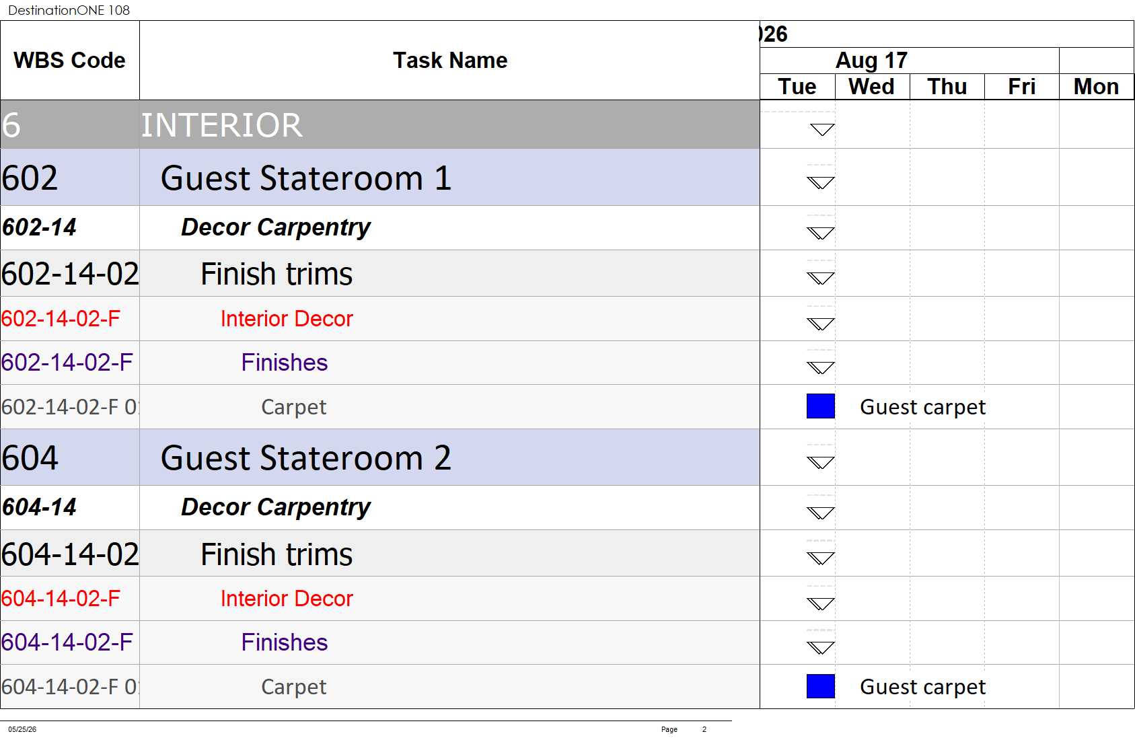Viewport: 1135px width, 738px height.
Task: Click the 602-14-02 Finish trims Gantt marker
Action: coord(821,278)
